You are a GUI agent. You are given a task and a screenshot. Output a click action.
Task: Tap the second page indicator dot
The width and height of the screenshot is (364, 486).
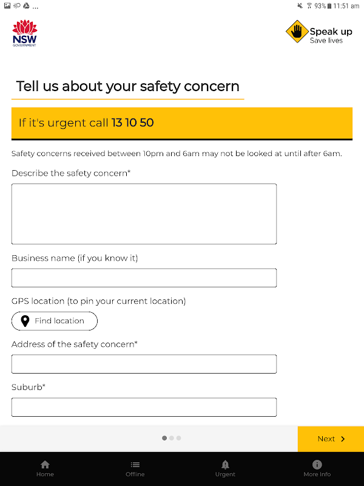pos(172,438)
